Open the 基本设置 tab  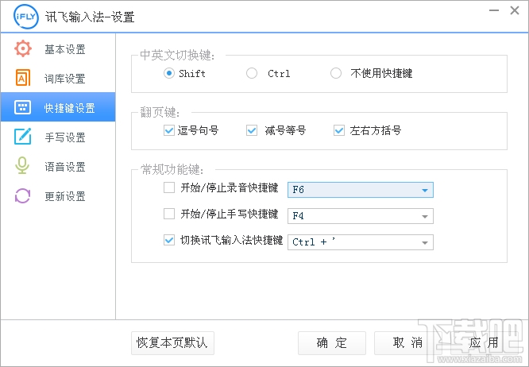(58, 49)
